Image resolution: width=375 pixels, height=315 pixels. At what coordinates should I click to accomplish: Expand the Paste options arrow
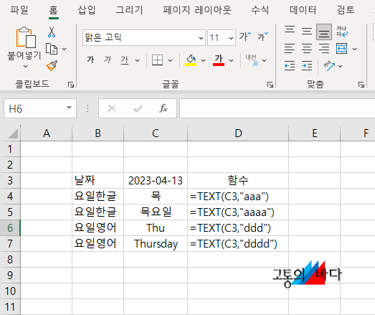click(x=25, y=66)
